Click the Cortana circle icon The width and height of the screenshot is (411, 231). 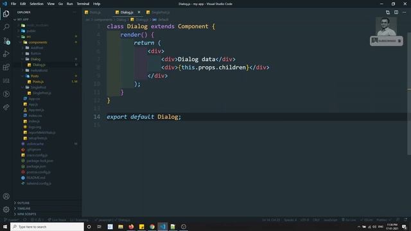coord(89,227)
